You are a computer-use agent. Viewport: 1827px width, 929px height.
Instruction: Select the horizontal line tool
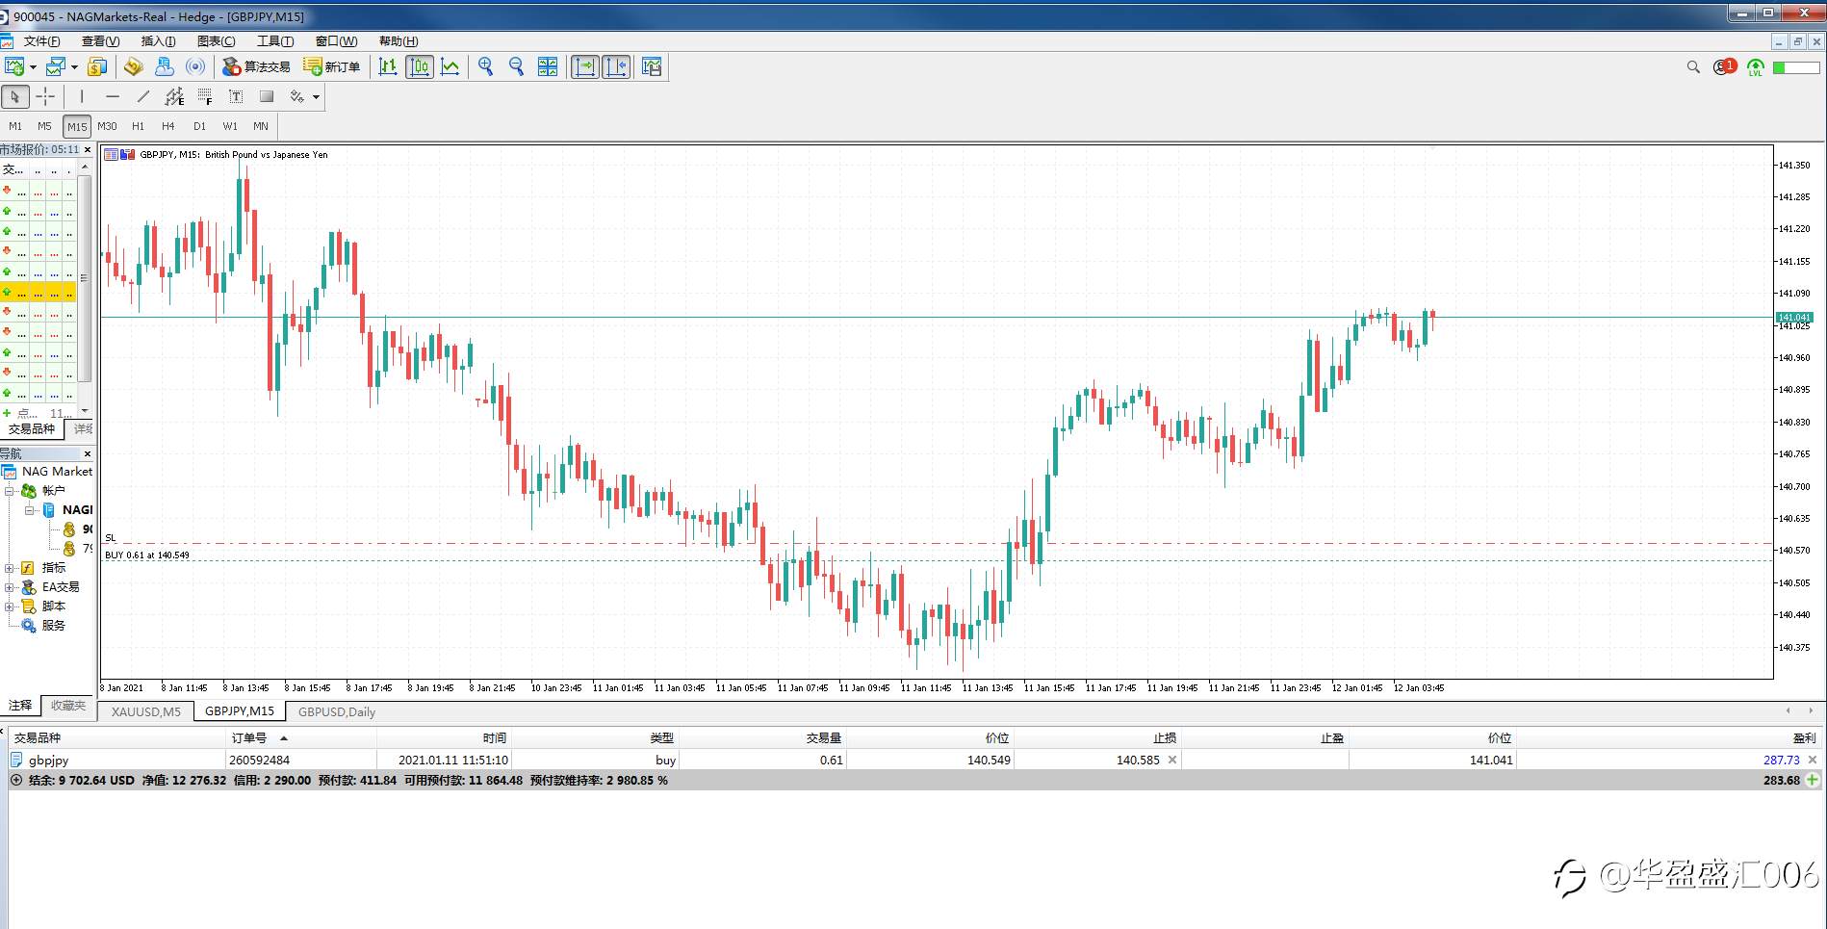click(113, 96)
